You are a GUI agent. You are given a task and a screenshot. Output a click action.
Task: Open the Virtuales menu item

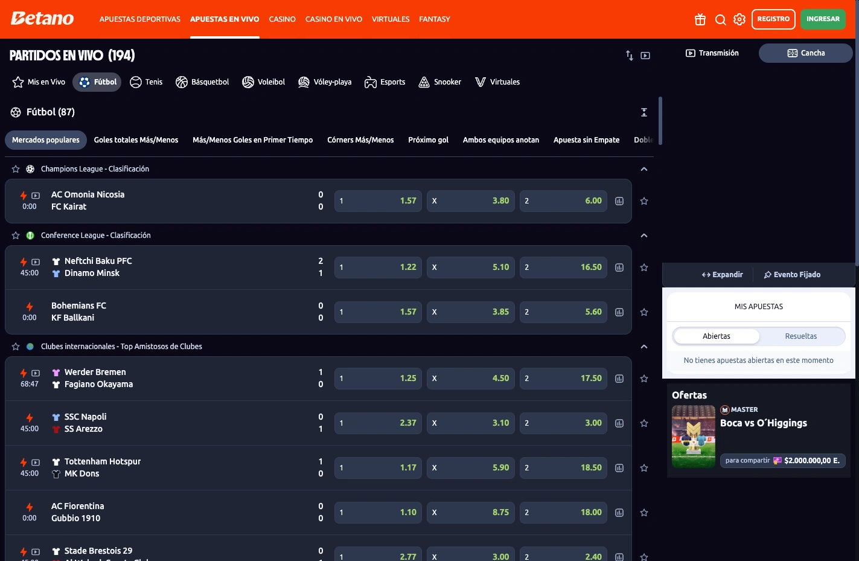(x=391, y=19)
